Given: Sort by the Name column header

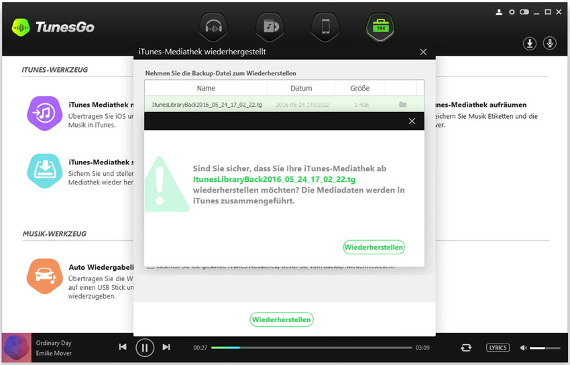Looking at the screenshot, I should click(206, 89).
